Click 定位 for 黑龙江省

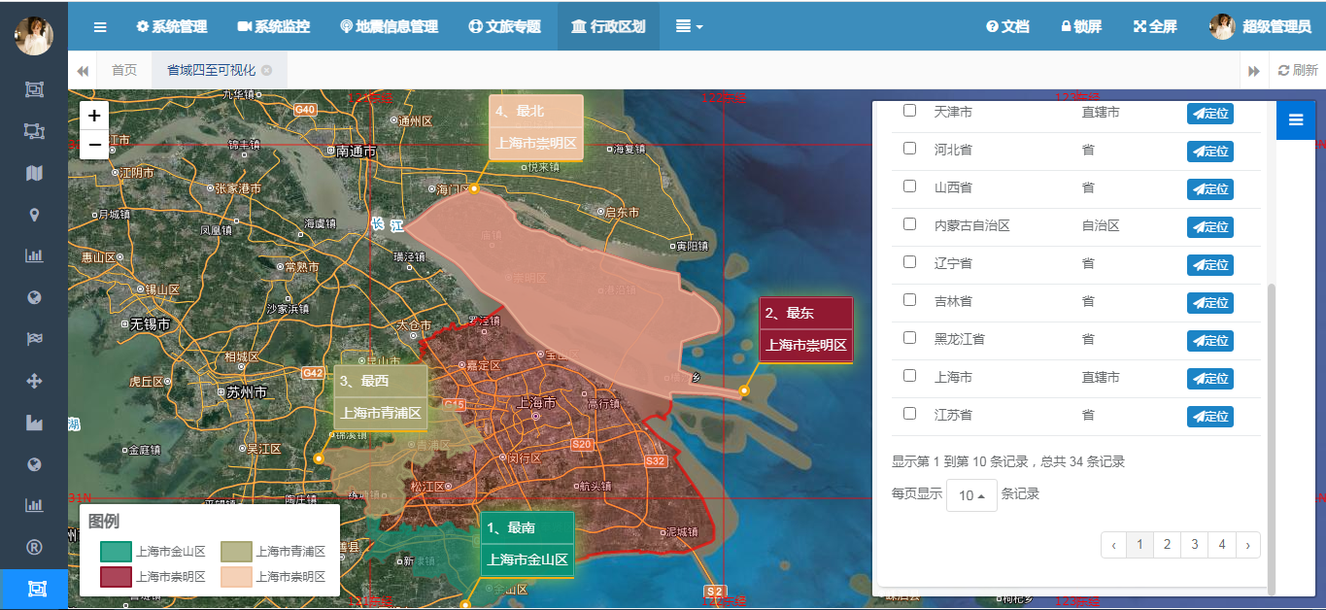1209,341
